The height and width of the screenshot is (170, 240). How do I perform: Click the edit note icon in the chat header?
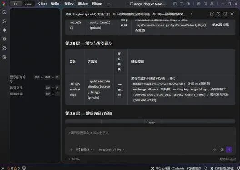point(225,14)
